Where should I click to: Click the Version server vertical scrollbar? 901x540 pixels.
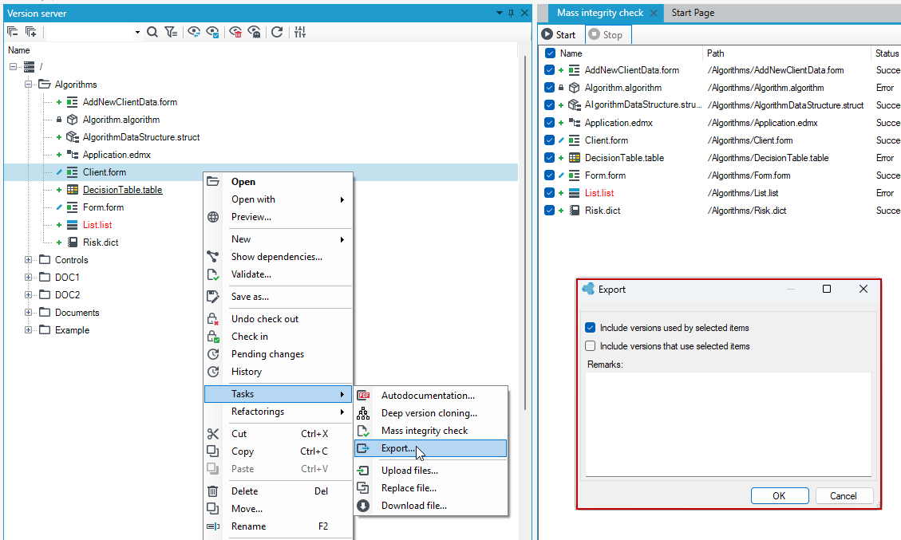point(525,233)
